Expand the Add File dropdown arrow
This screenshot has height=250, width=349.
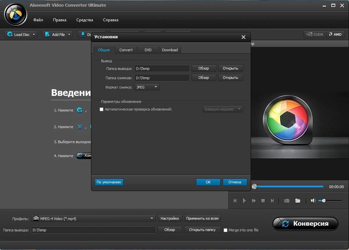click(69, 34)
